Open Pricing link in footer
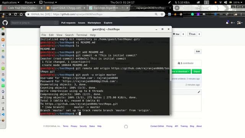This screenshot has width=245, height=138. point(169,126)
